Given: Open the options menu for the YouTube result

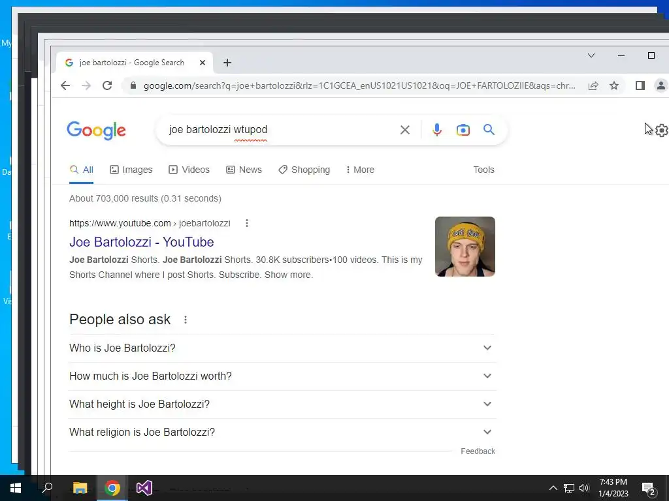Looking at the screenshot, I should pyautogui.click(x=246, y=223).
